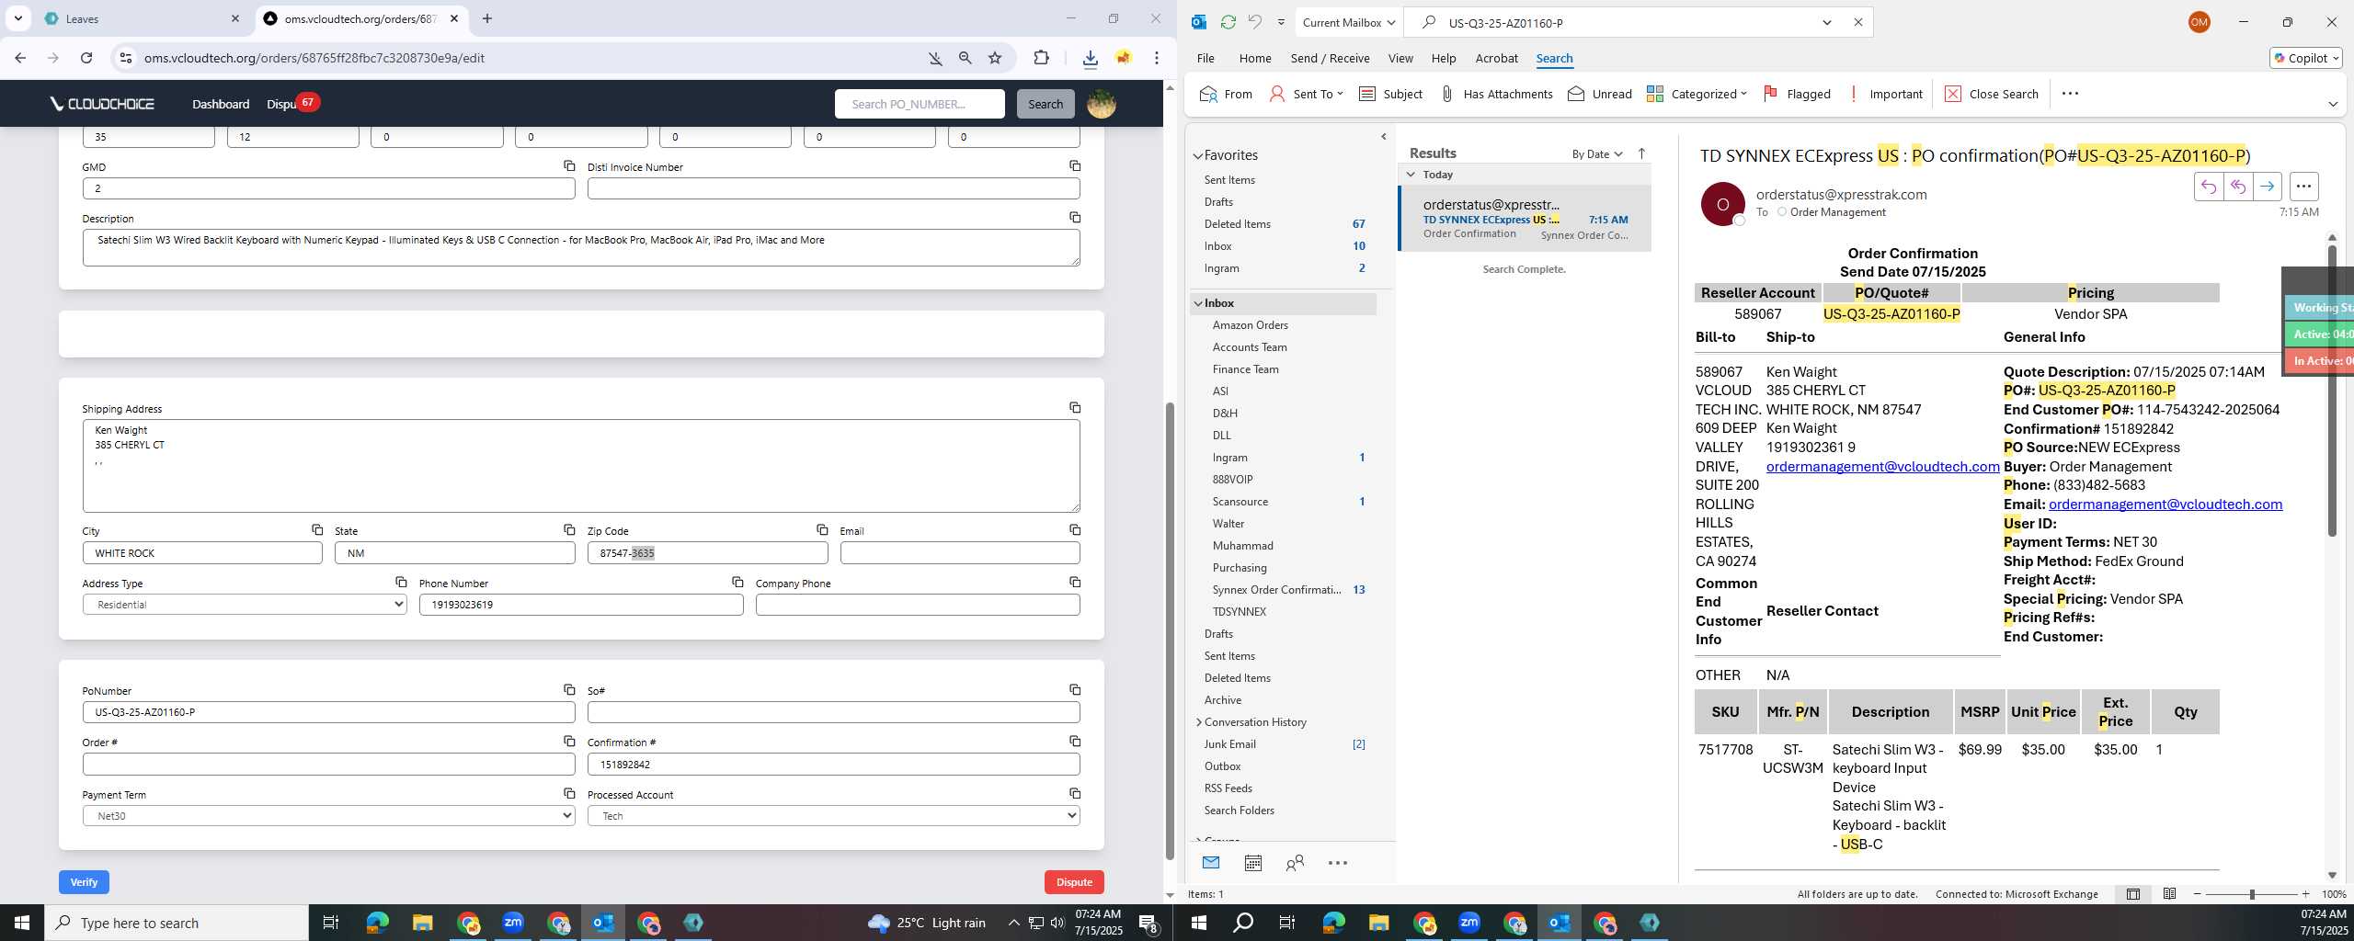
Task: Switch to Outlook reading view in status bar
Action: [2169, 894]
